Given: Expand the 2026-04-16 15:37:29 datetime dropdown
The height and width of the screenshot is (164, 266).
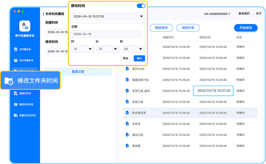Looking at the screenshot, I should pyautogui.click(x=141, y=16).
